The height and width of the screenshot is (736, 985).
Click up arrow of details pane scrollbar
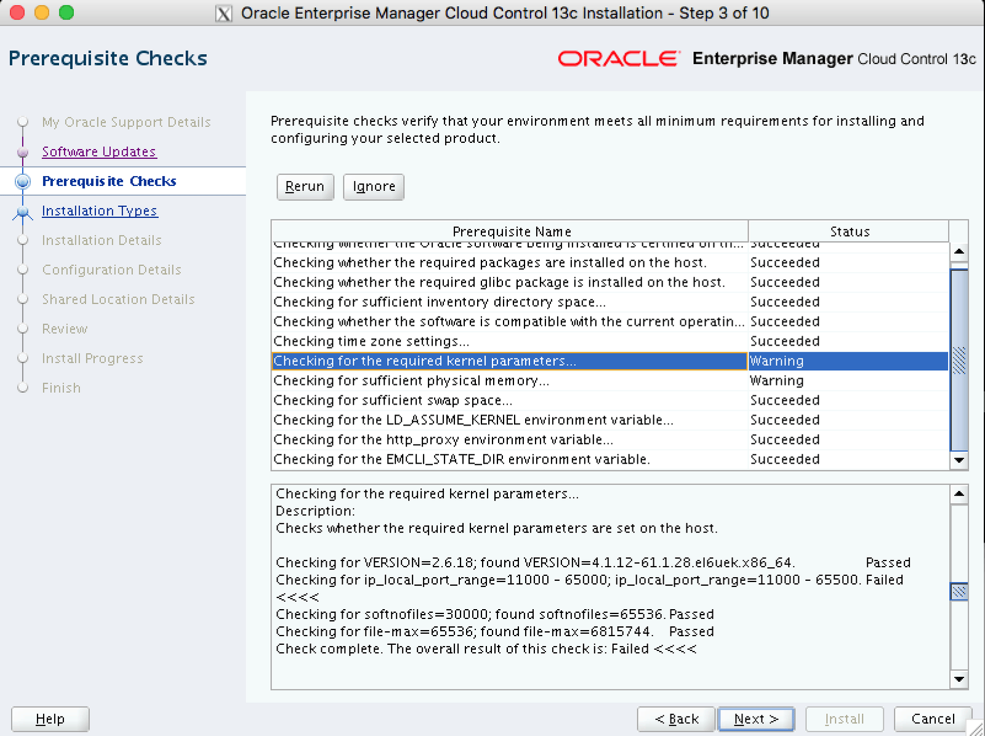tap(959, 494)
